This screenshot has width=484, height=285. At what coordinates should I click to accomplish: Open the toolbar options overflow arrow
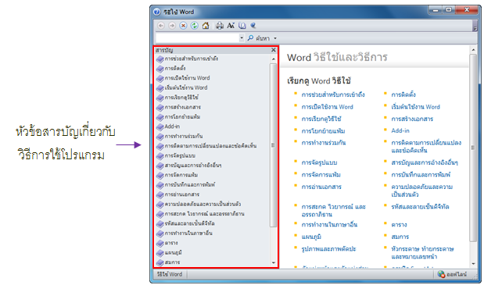pos(475,28)
